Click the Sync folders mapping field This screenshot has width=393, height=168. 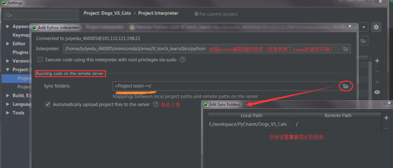point(226,86)
